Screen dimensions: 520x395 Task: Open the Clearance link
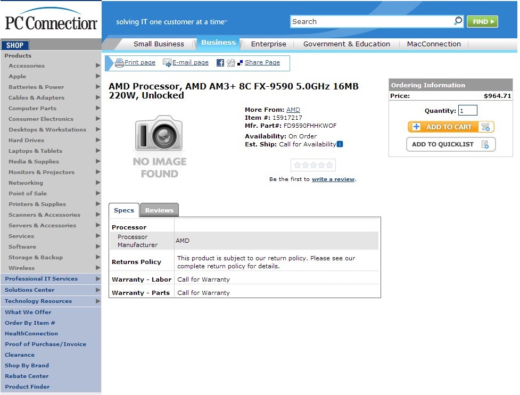[x=20, y=355]
